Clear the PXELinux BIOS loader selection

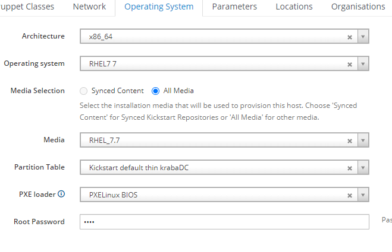[x=350, y=196]
